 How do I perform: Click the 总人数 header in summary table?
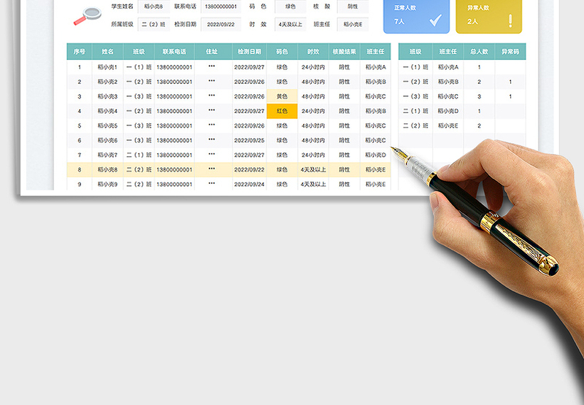click(x=479, y=52)
